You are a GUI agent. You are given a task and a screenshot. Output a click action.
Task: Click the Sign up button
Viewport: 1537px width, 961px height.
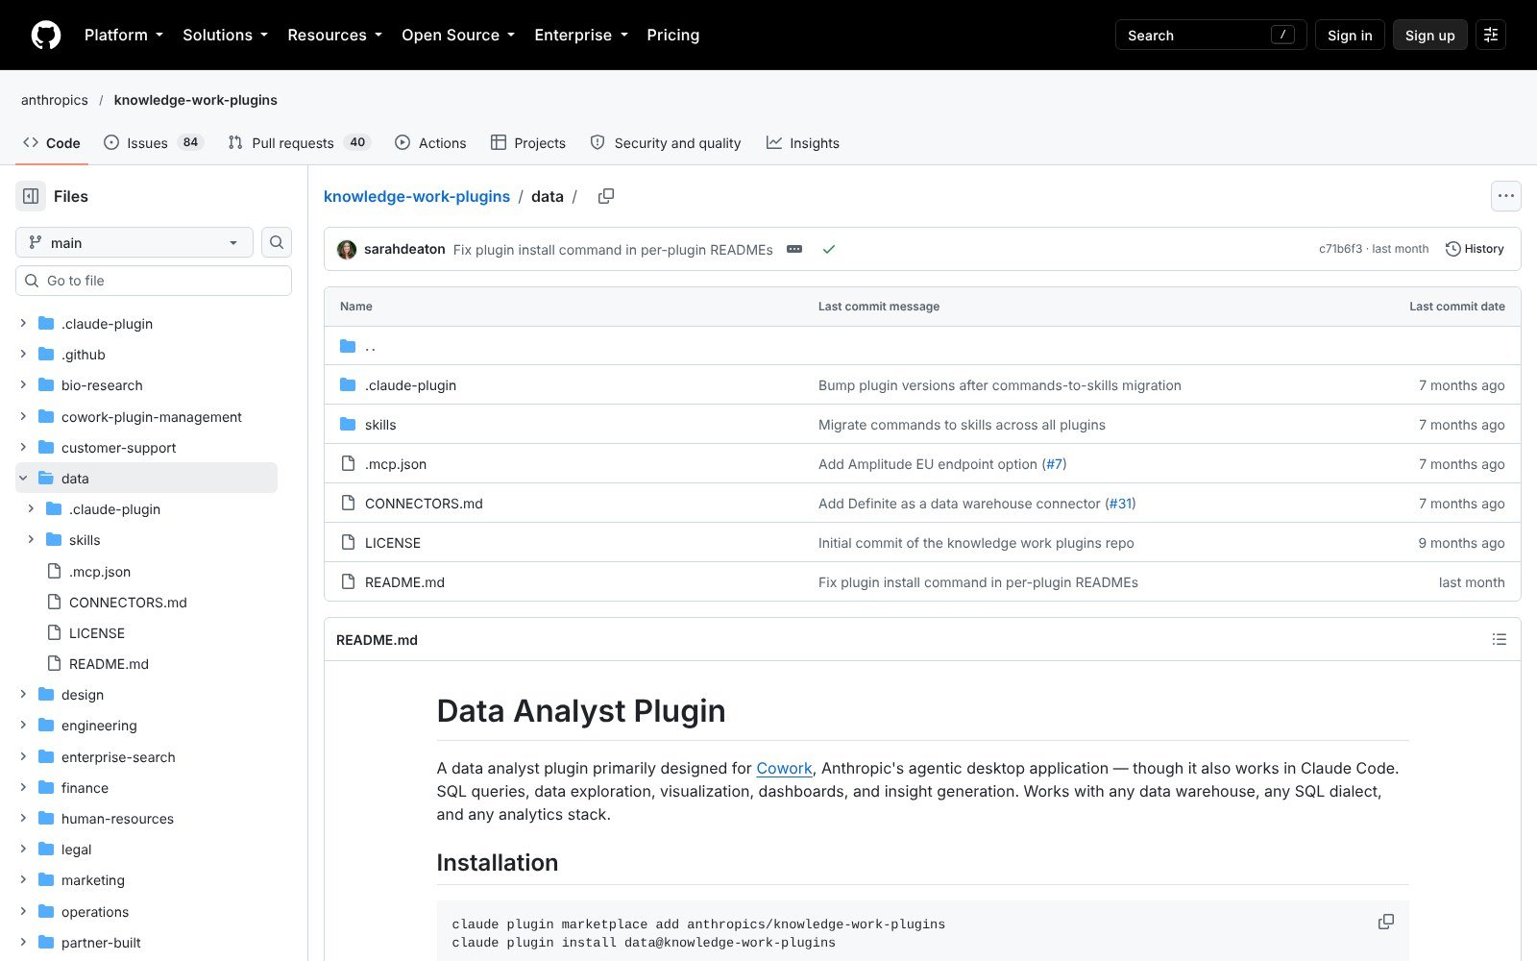click(1429, 35)
